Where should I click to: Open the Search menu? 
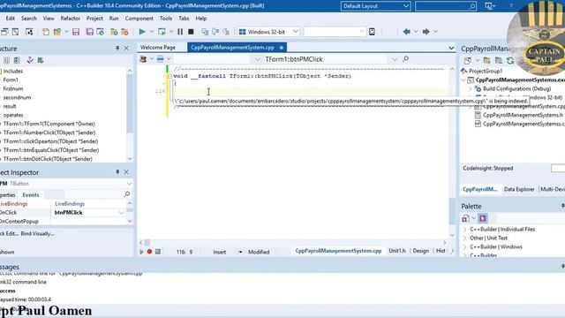(x=29, y=18)
